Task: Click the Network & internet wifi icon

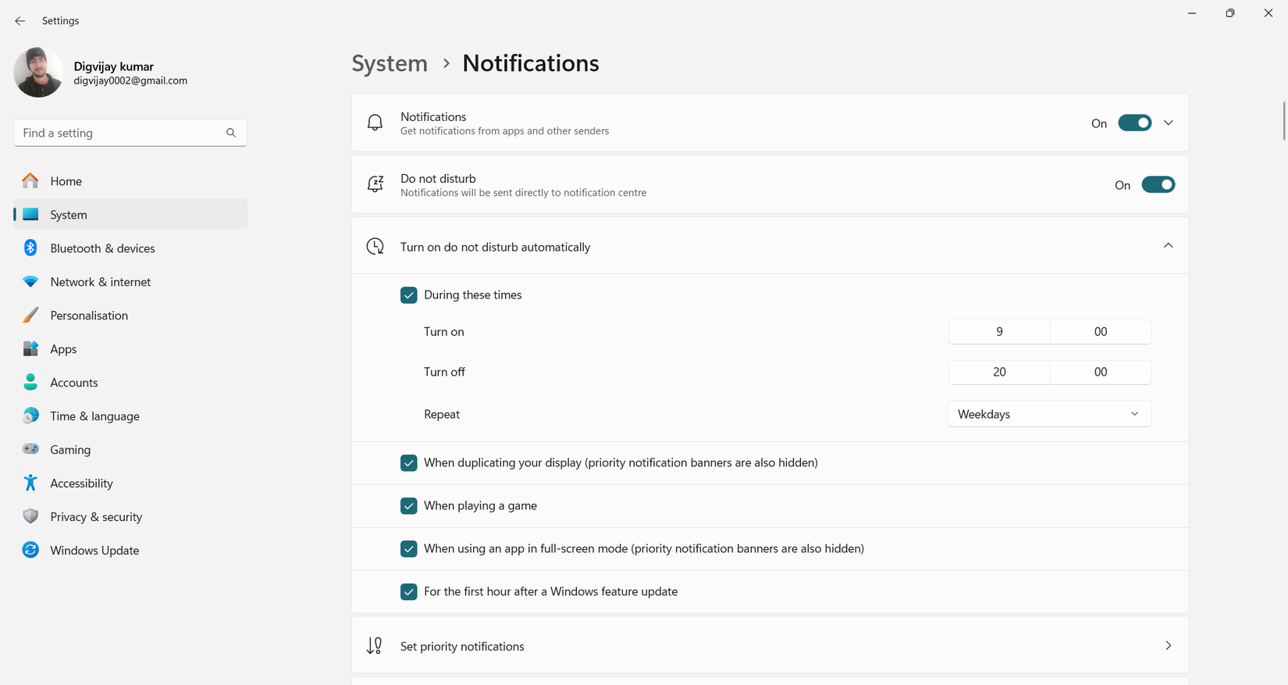Action: pos(30,281)
